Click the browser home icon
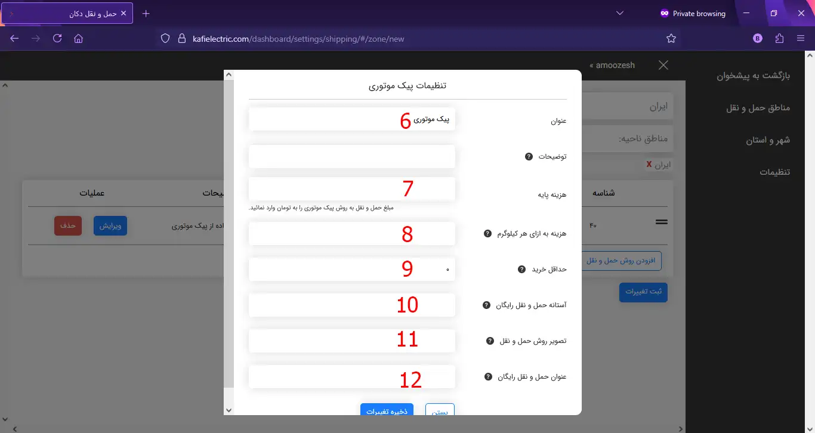 pos(78,38)
